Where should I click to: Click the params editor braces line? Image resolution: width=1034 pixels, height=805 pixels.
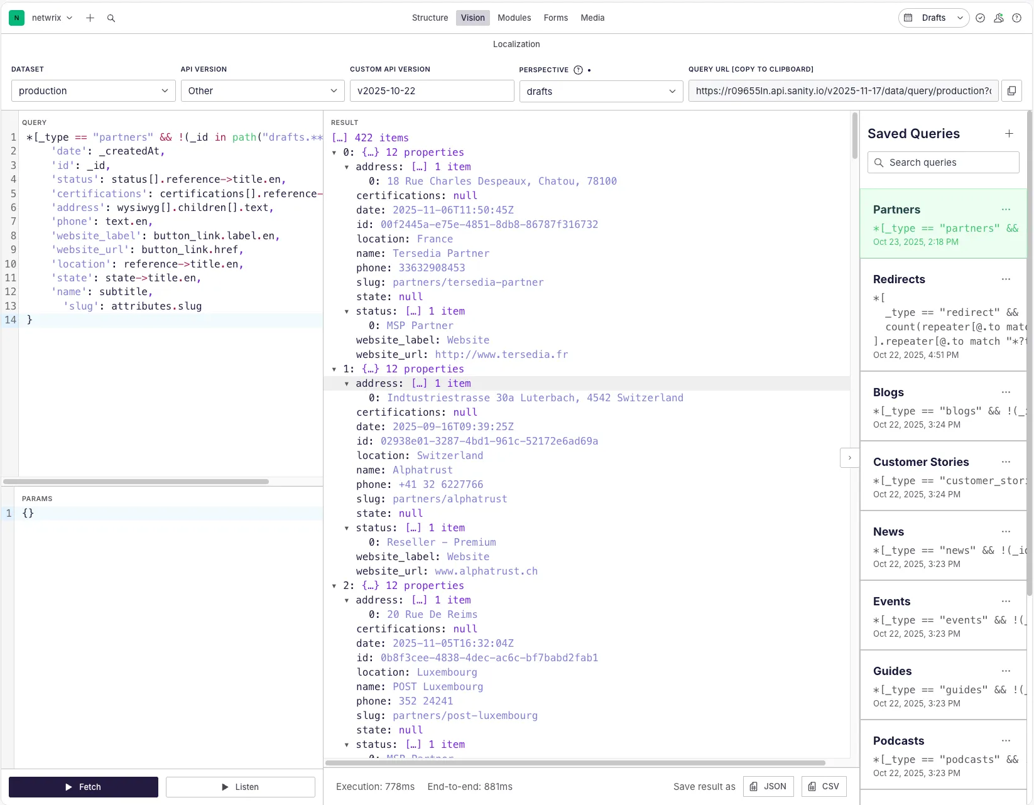[x=170, y=513]
